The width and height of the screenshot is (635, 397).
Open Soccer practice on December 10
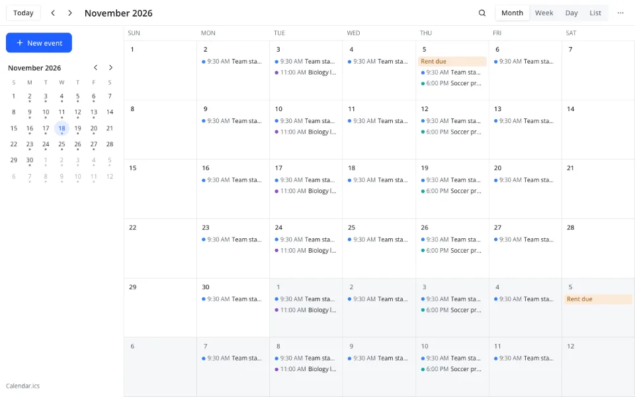point(452,369)
